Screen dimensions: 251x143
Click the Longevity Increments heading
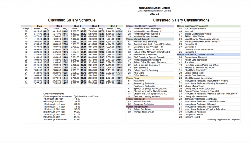pyautogui.click(x=54, y=94)
